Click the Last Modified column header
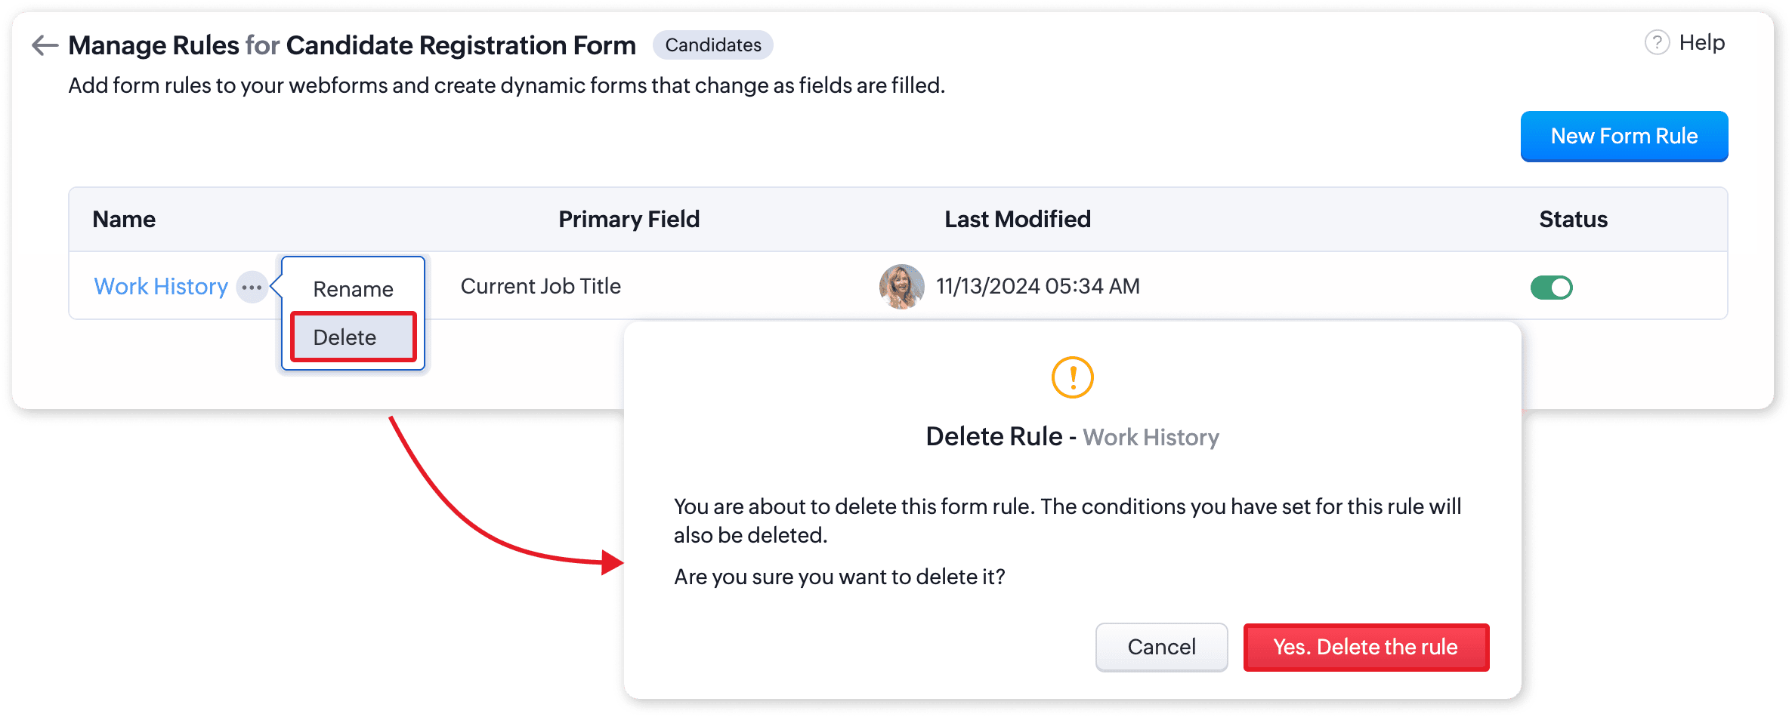Screen dimensions: 1792x717 [x=1017, y=220]
